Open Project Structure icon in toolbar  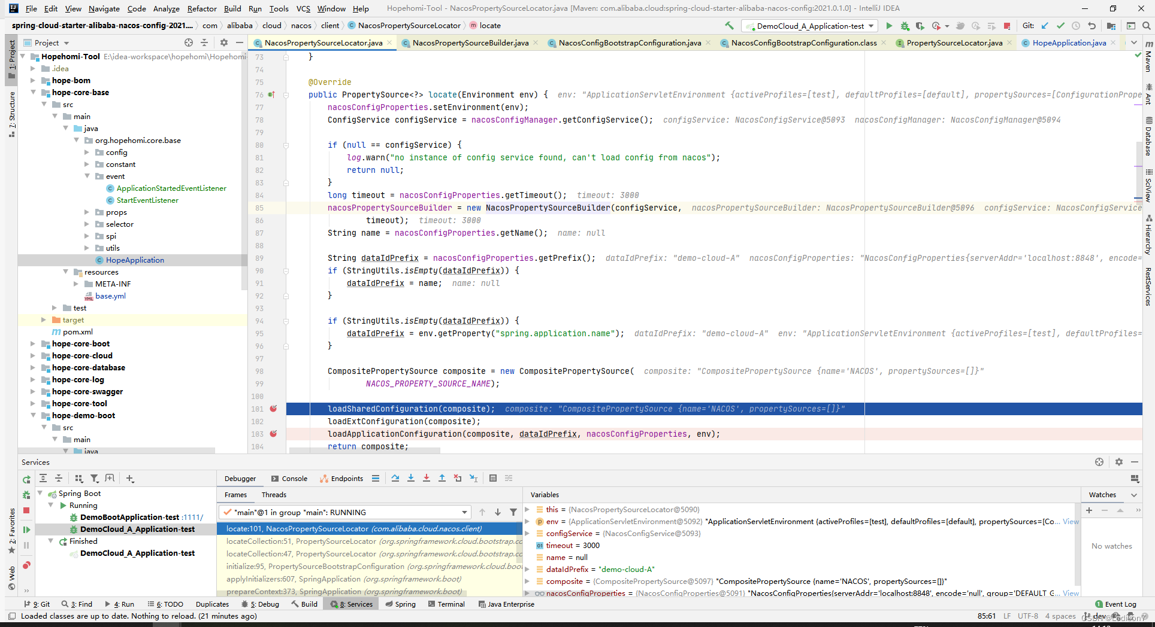[x=1111, y=26]
